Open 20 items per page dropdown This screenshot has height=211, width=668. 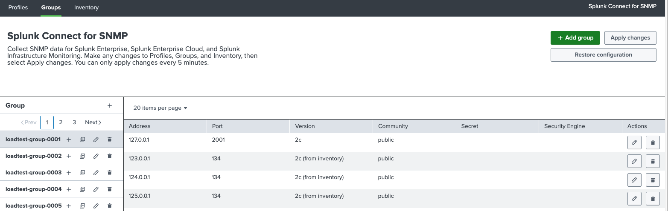[160, 108]
